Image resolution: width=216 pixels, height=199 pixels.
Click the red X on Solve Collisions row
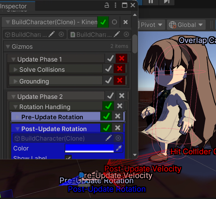click(x=120, y=69)
